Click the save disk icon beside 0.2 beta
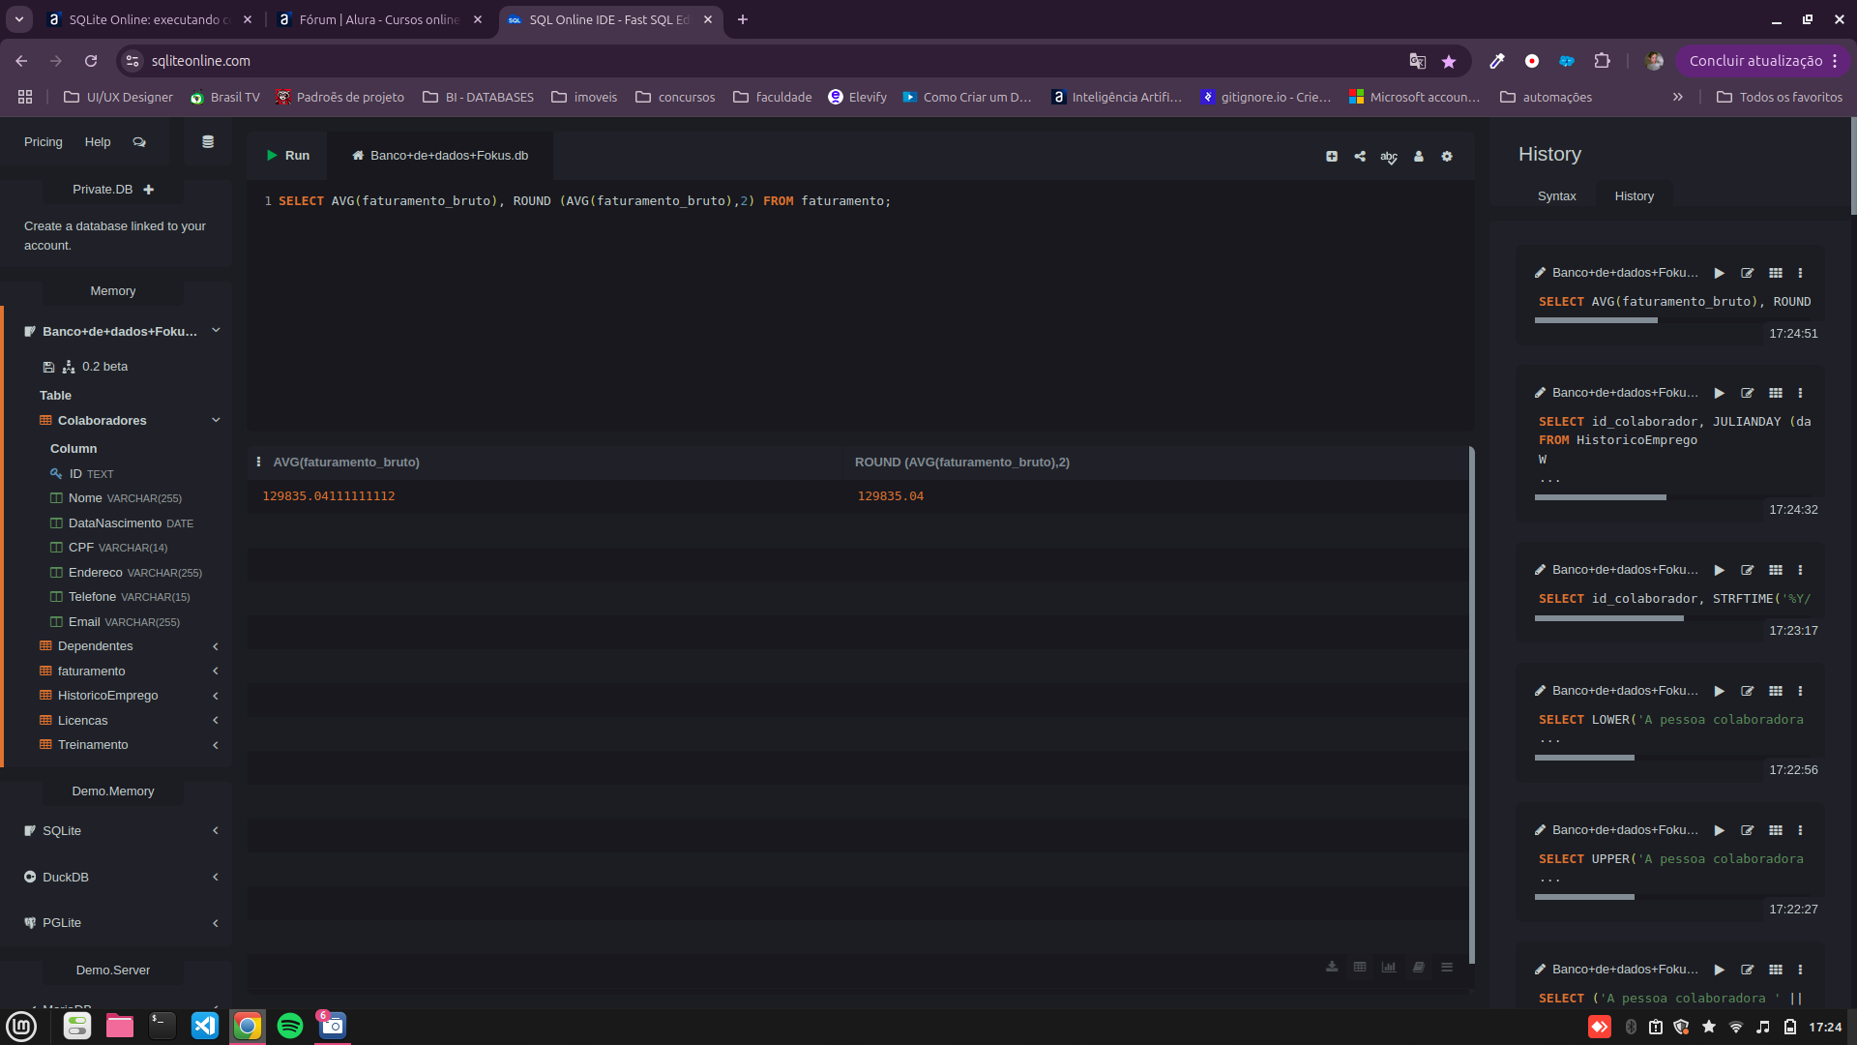The width and height of the screenshot is (1857, 1045). pos(48,368)
